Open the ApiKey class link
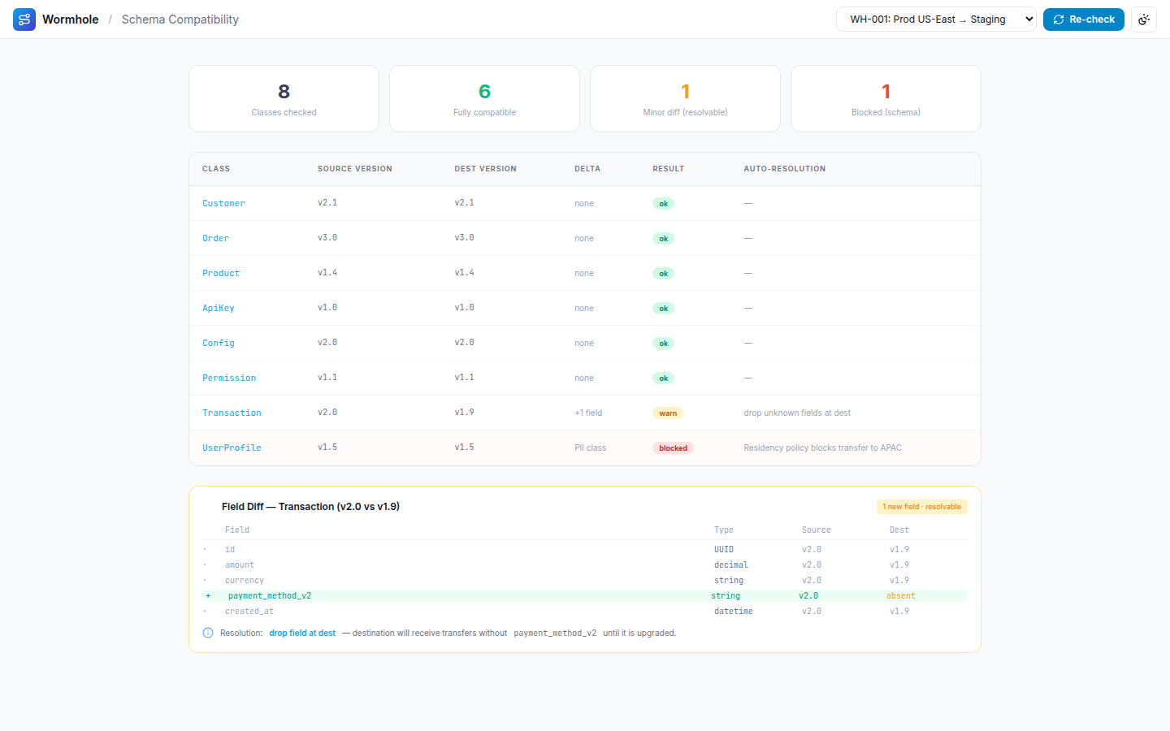 (219, 308)
